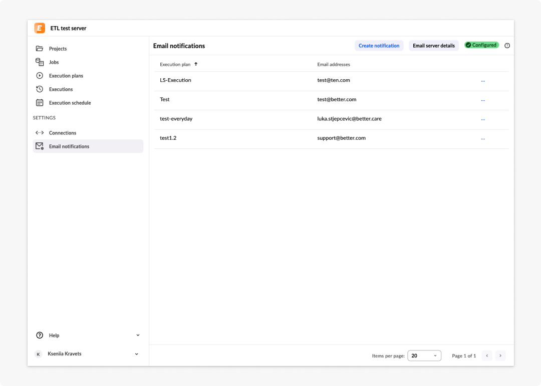The image size is (541, 386).
Task: Select the test-everyday plan name
Action: [x=176, y=119]
